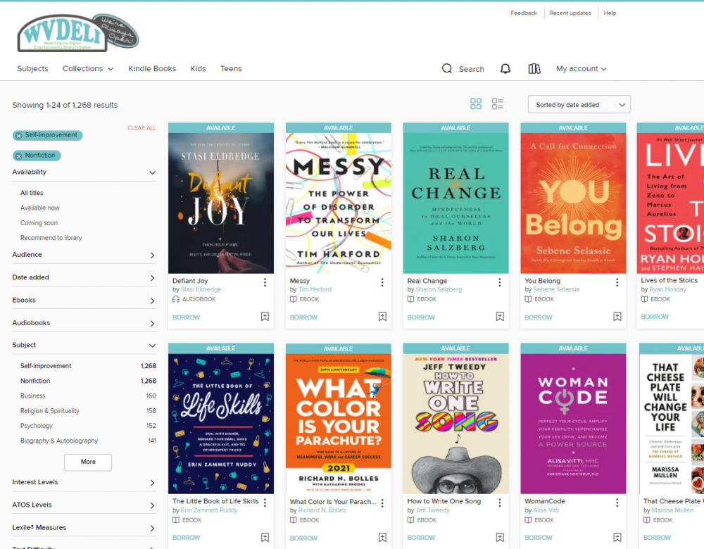The height and width of the screenshot is (549, 704).
Task: Open the Collections dropdown
Action: point(87,69)
